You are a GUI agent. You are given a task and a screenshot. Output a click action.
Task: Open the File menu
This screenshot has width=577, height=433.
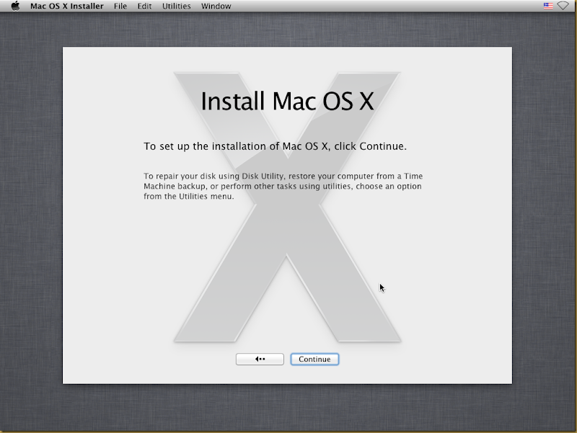coord(120,6)
